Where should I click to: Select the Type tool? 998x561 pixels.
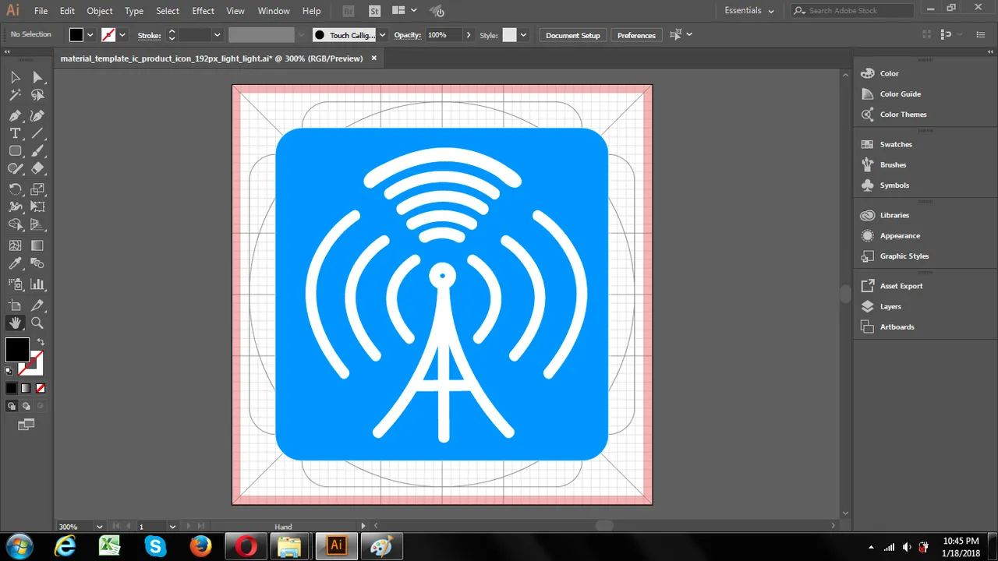tap(15, 133)
